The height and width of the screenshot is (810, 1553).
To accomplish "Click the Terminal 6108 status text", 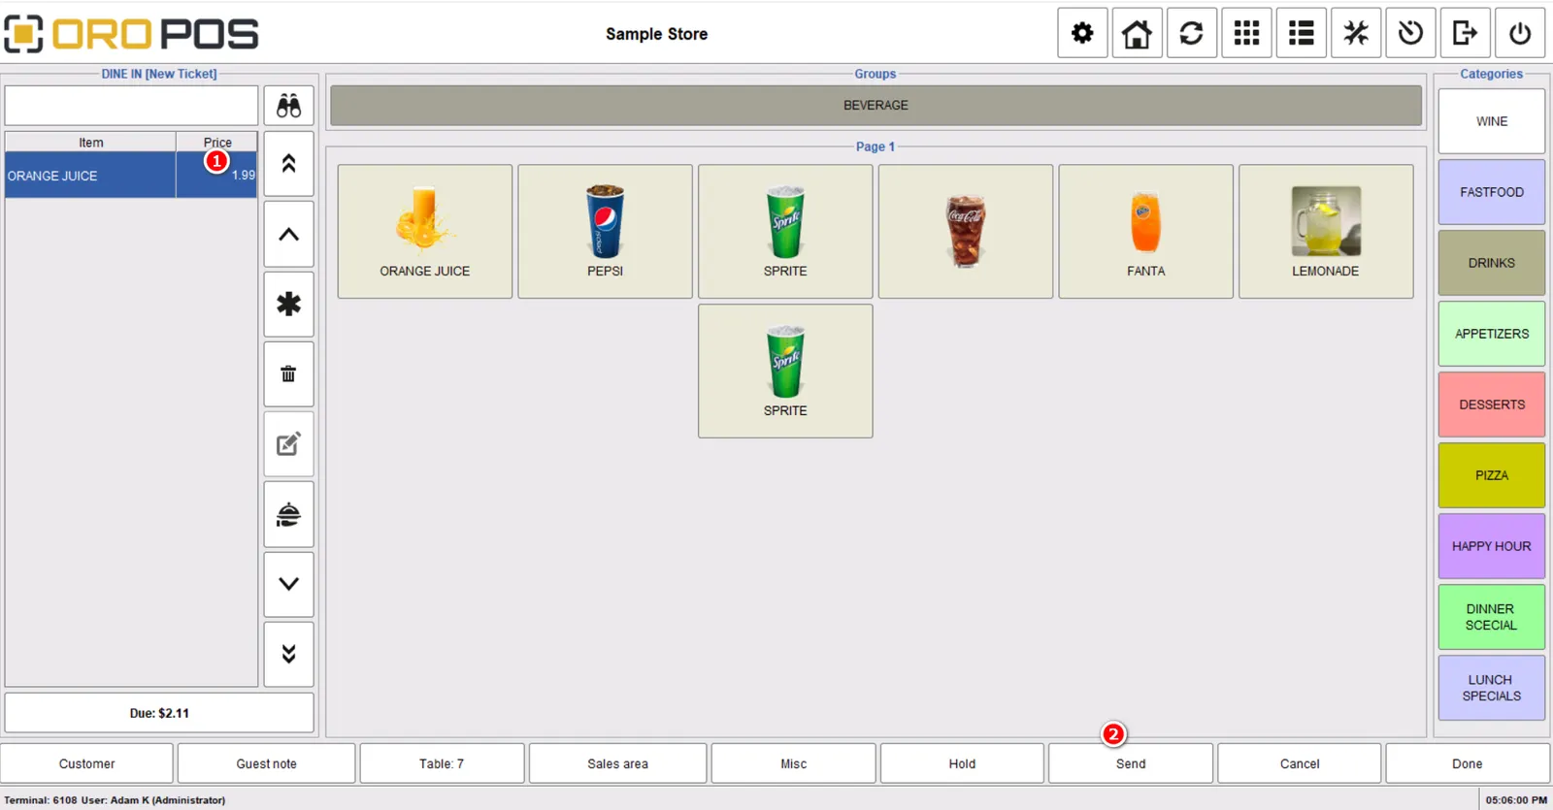I will pos(115,800).
